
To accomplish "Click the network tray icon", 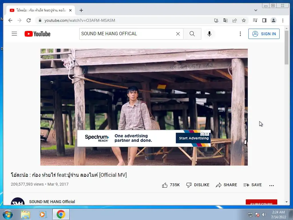I will click(250, 215).
